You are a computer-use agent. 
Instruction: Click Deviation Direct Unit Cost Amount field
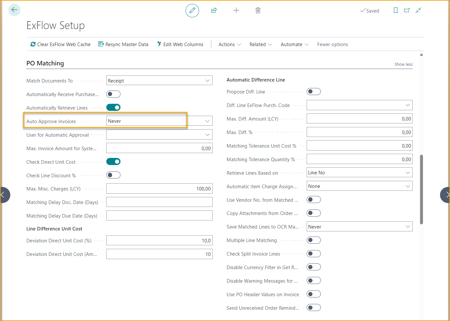click(159, 254)
